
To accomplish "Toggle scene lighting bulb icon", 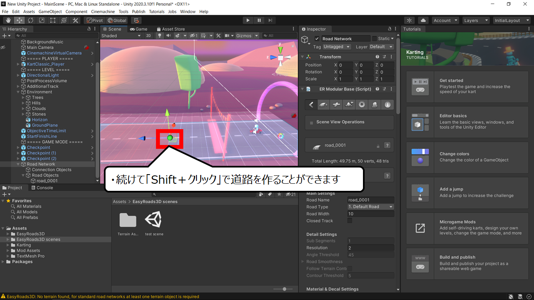I will [x=159, y=36].
